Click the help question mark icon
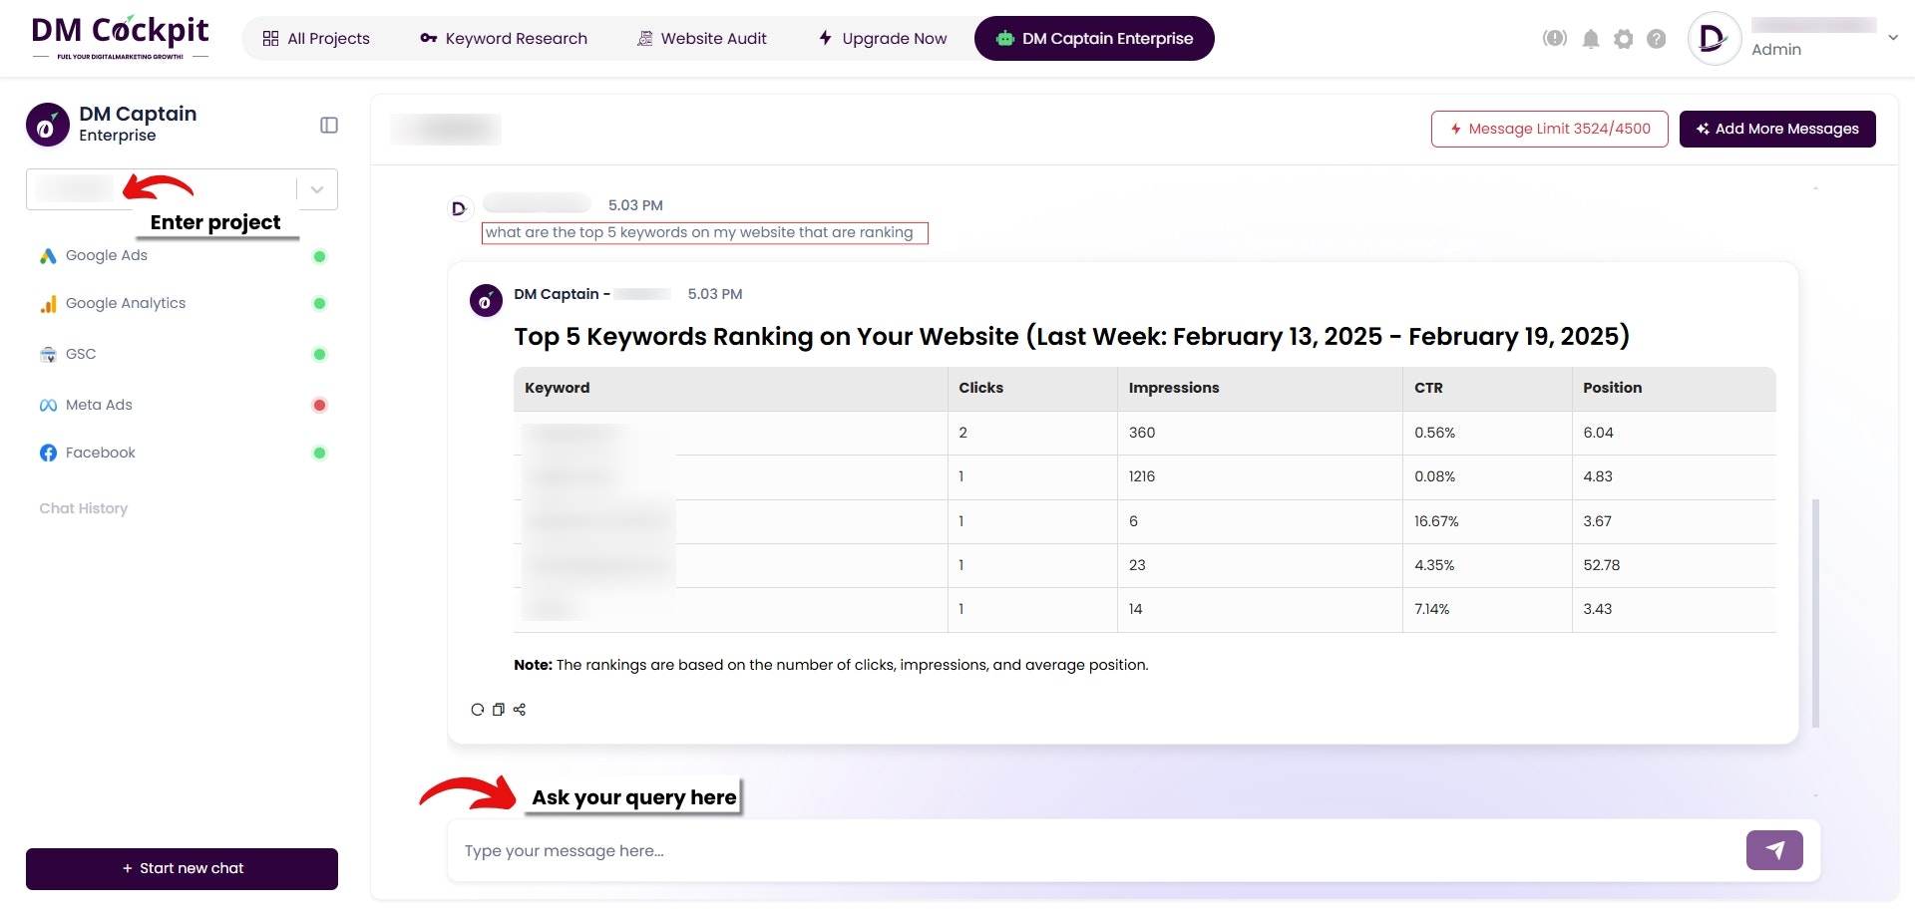 (x=1657, y=39)
